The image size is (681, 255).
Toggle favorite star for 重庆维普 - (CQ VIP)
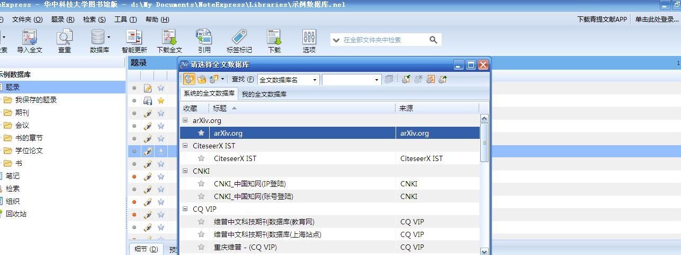pyautogui.click(x=201, y=247)
